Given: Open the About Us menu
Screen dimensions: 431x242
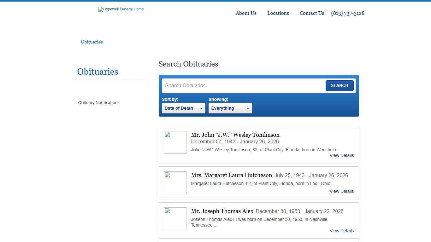Looking at the screenshot, I should 246,13.
